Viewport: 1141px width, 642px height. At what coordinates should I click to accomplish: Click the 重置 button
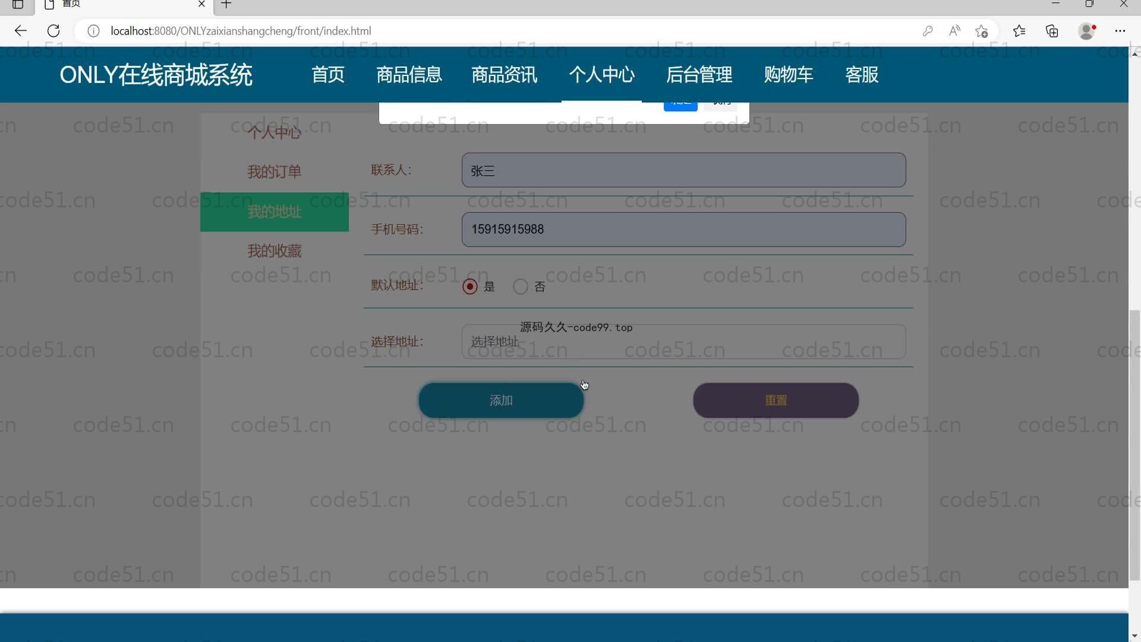[776, 401]
